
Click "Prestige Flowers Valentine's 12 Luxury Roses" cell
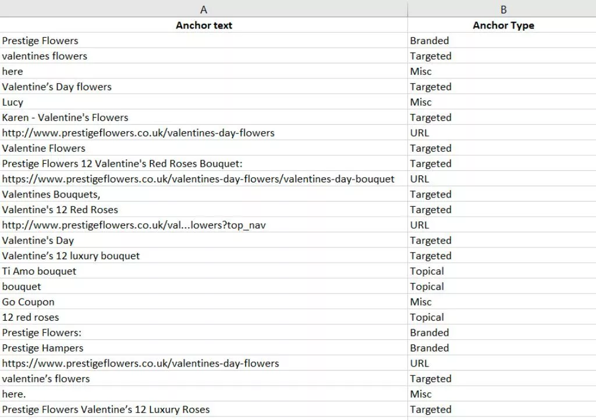pos(106,410)
